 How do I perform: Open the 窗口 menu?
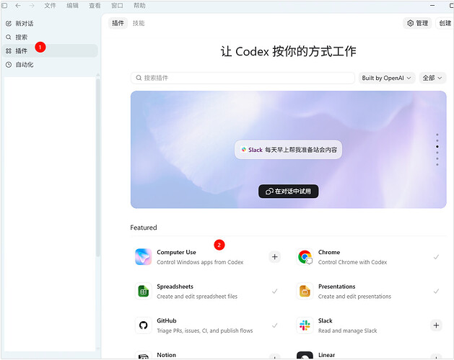[x=117, y=6]
